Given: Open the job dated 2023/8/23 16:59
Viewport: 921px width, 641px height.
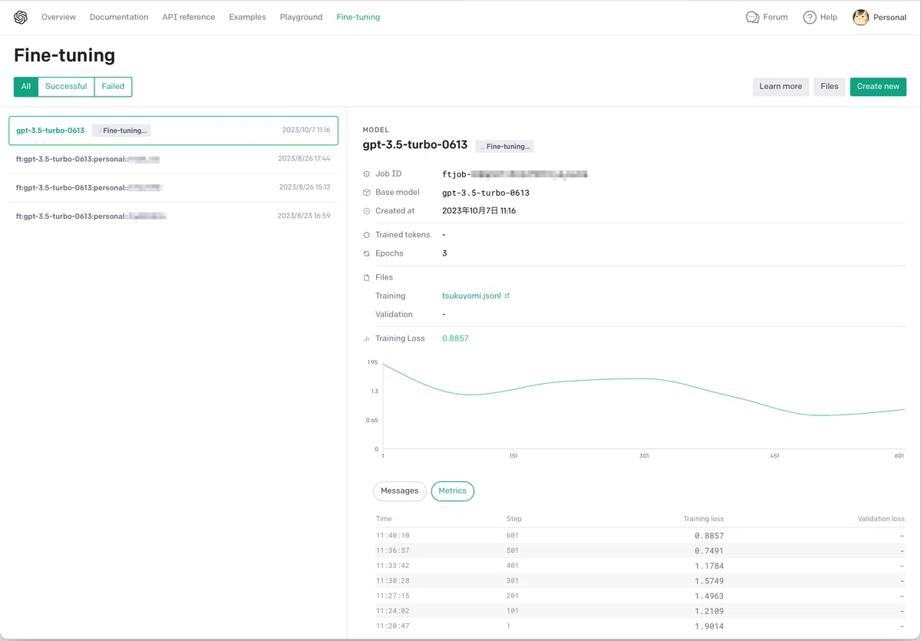Looking at the screenshot, I should click(173, 216).
